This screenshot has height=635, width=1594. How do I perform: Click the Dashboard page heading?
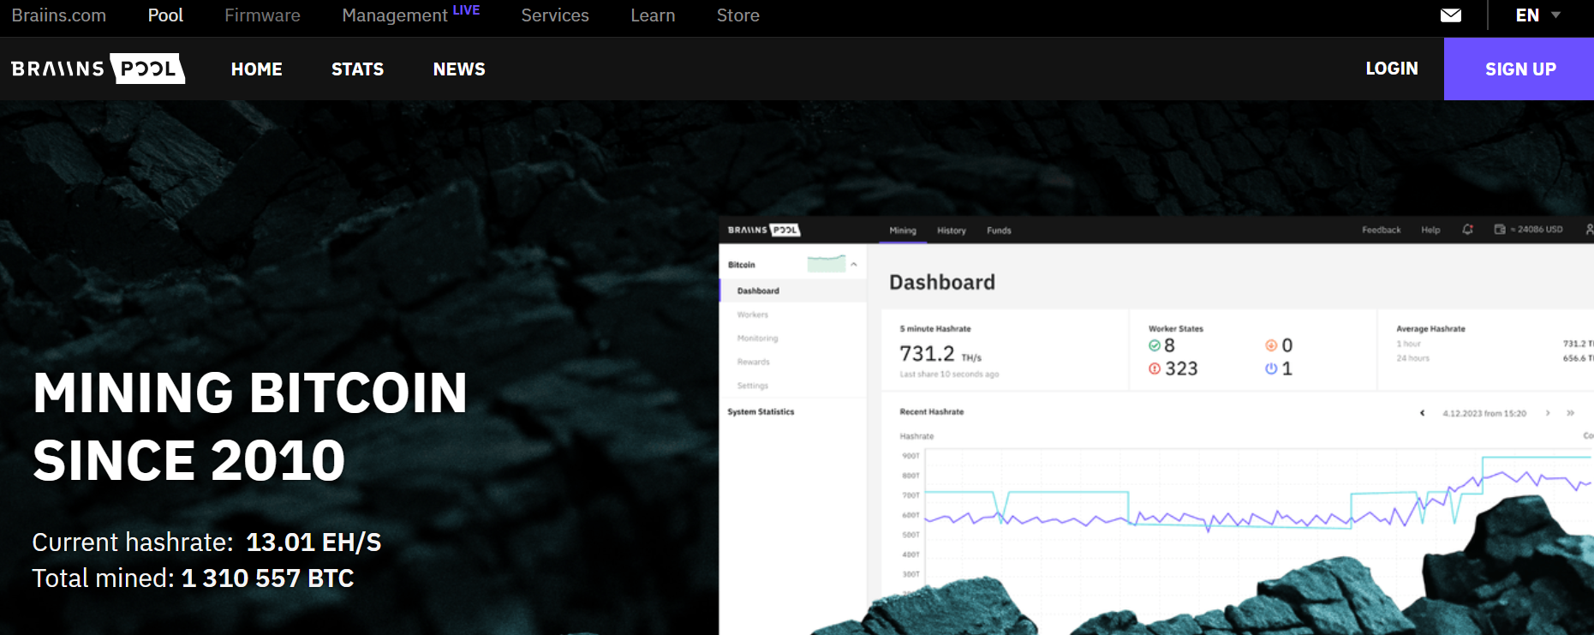point(942,283)
